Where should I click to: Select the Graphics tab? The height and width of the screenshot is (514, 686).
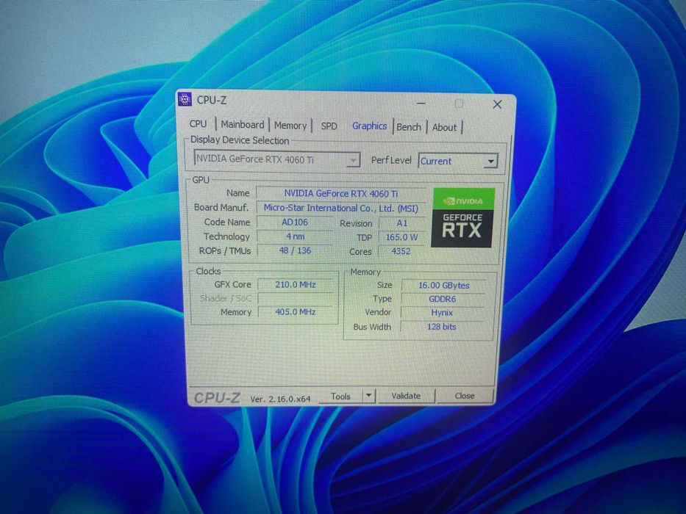[369, 126]
